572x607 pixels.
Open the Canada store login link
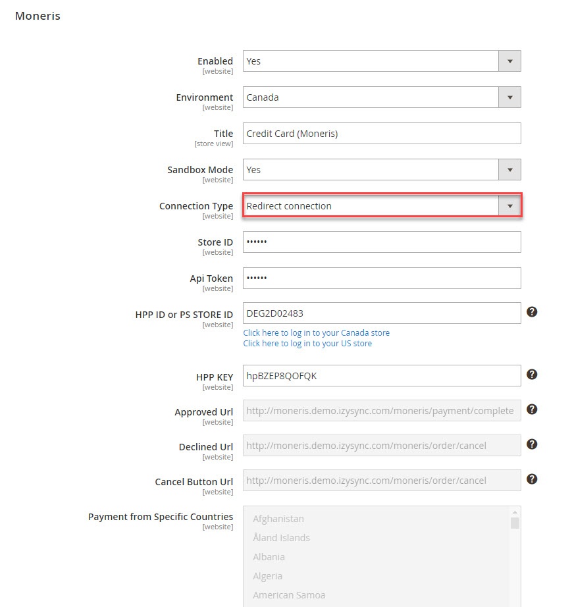[x=316, y=333]
